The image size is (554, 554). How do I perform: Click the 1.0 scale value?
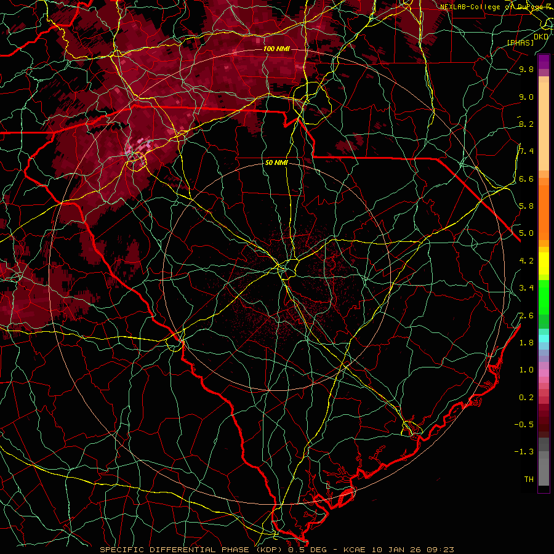pyautogui.click(x=526, y=370)
